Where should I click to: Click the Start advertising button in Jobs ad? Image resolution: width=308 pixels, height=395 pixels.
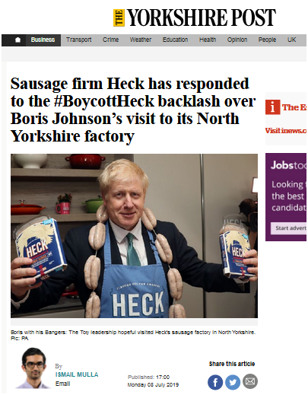coord(288,228)
